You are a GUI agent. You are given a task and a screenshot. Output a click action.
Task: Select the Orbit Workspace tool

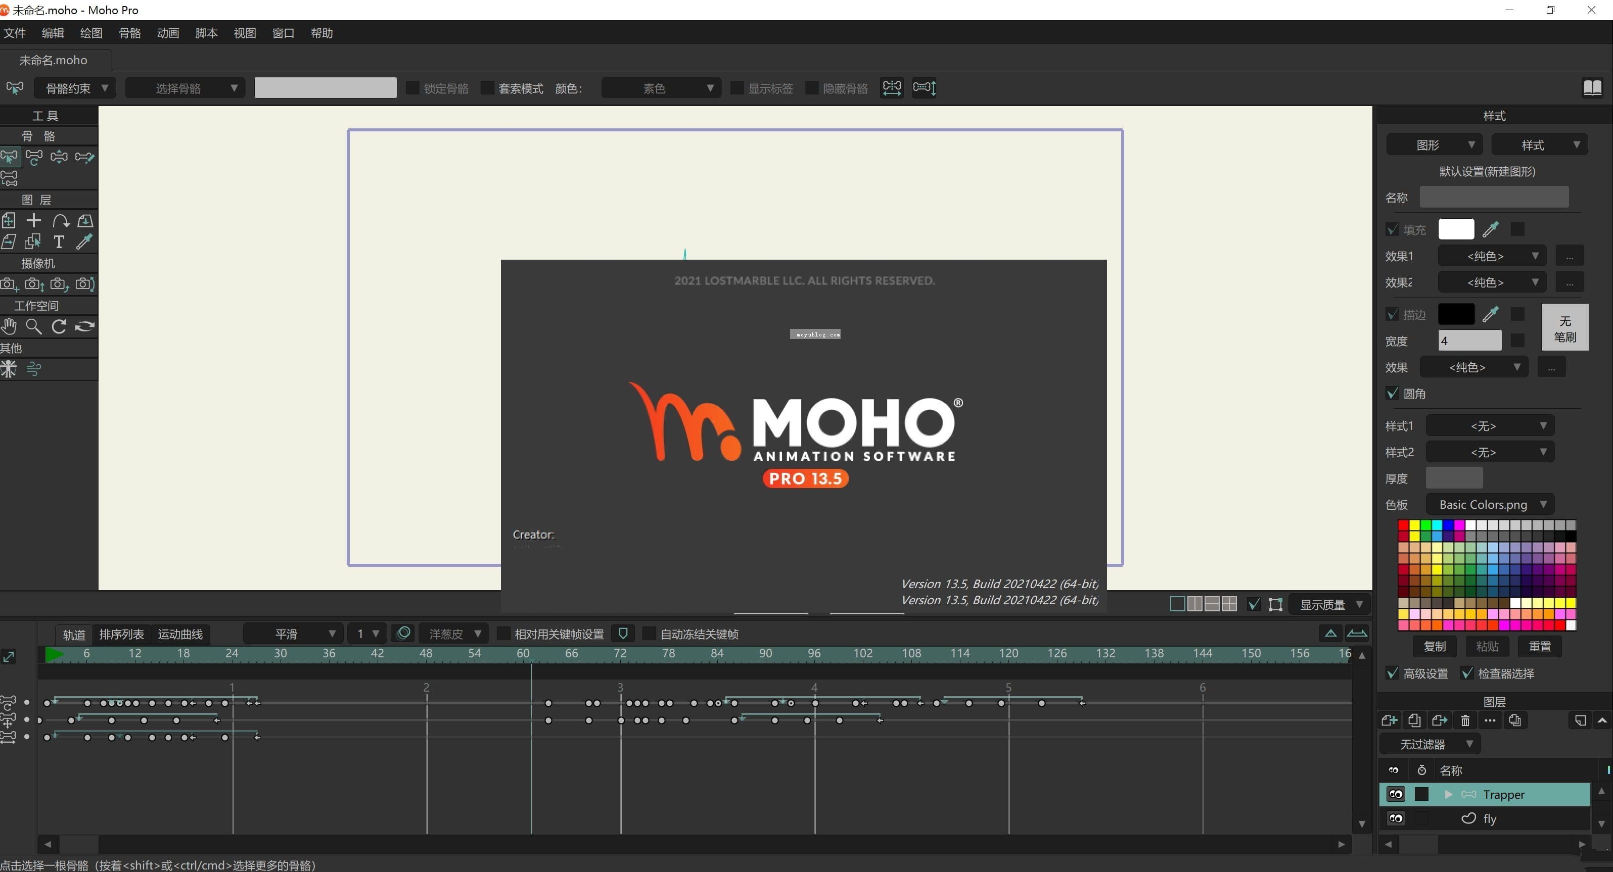click(84, 326)
